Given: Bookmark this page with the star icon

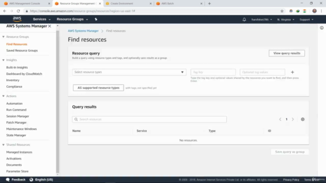Looking at the screenshot, I should [282, 11].
